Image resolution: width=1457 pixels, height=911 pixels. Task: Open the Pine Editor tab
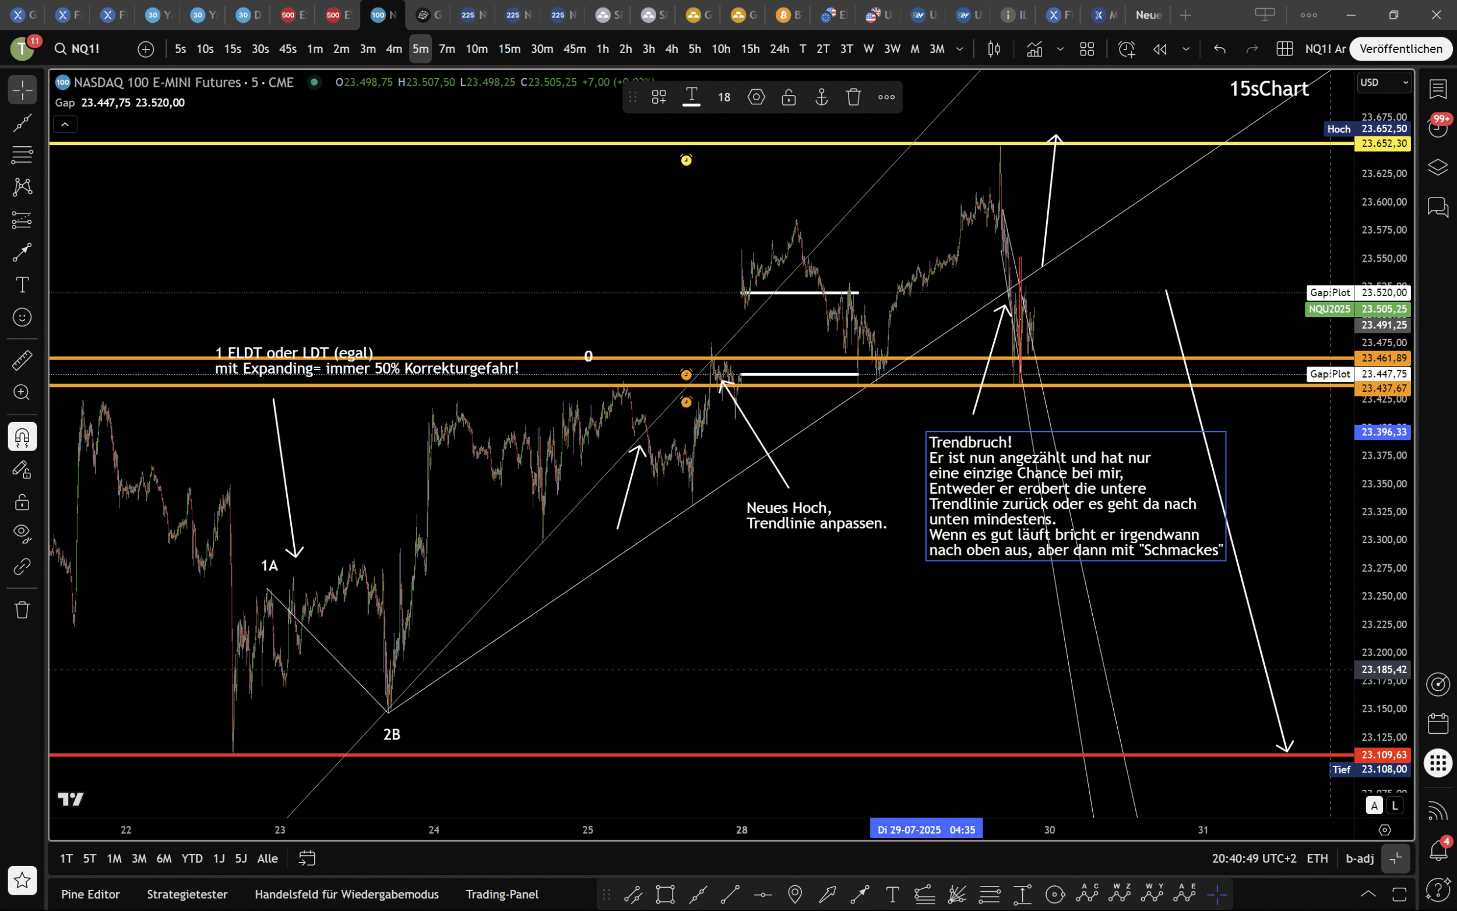pos(90,894)
